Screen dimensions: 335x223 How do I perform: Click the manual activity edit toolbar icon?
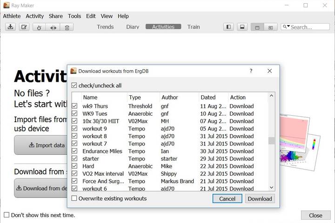click(x=24, y=27)
